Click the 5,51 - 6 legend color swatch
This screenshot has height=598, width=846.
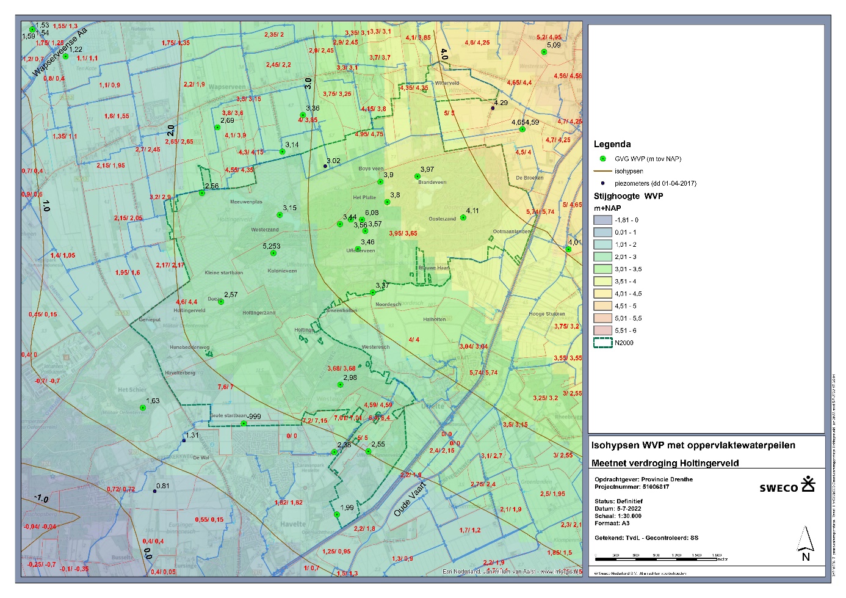[602, 330]
